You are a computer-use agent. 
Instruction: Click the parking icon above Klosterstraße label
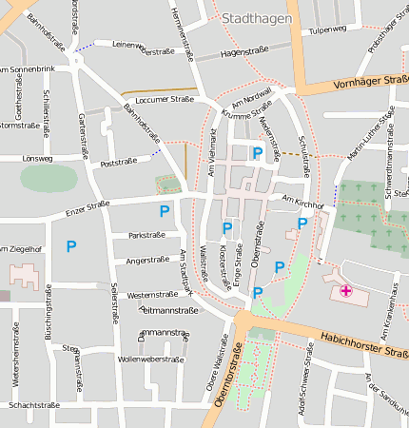[x=227, y=228]
